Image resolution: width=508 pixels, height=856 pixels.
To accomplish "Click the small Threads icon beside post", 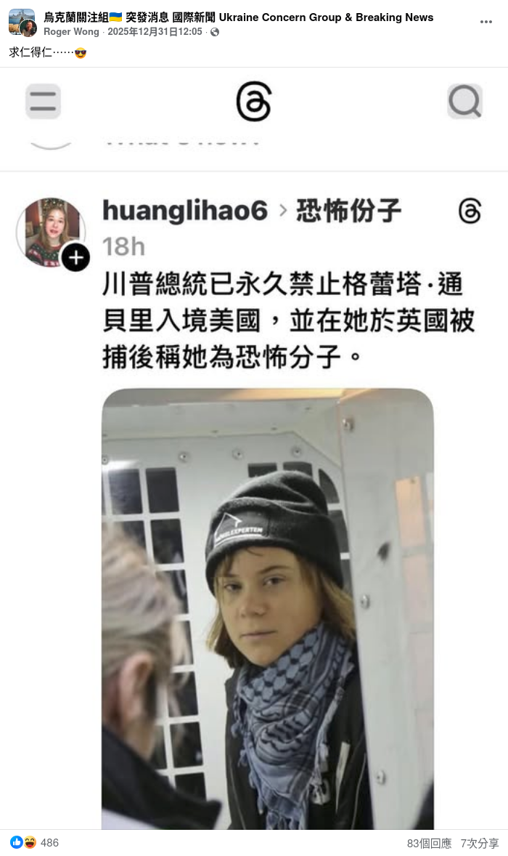I will tap(470, 211).
